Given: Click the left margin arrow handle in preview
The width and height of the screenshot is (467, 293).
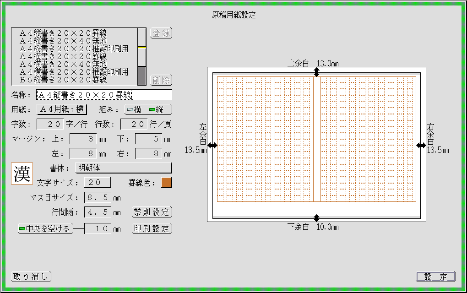Looking at the screenshot, I should 212,145.
